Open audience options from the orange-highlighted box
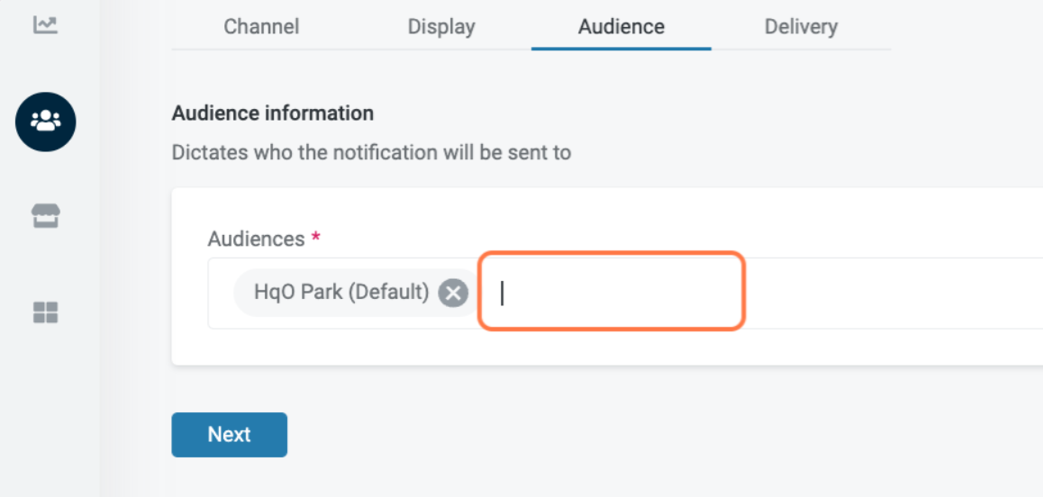 (x=612, y=291)
